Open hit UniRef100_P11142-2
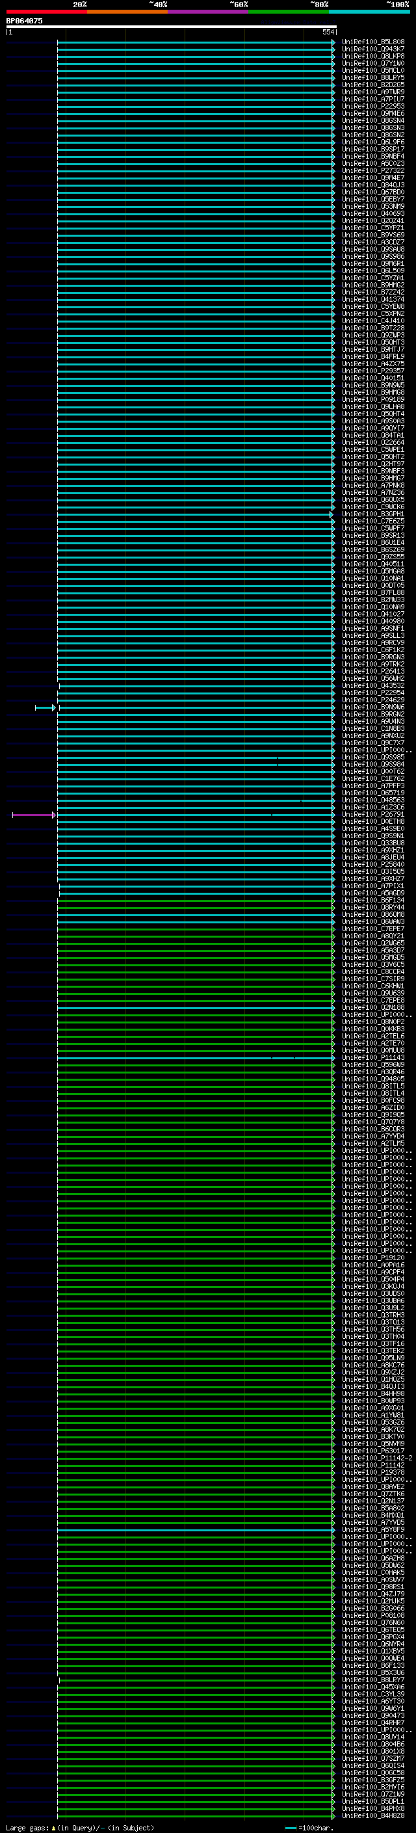This screenshot has height=1833, width=416. pos(377,1458)
